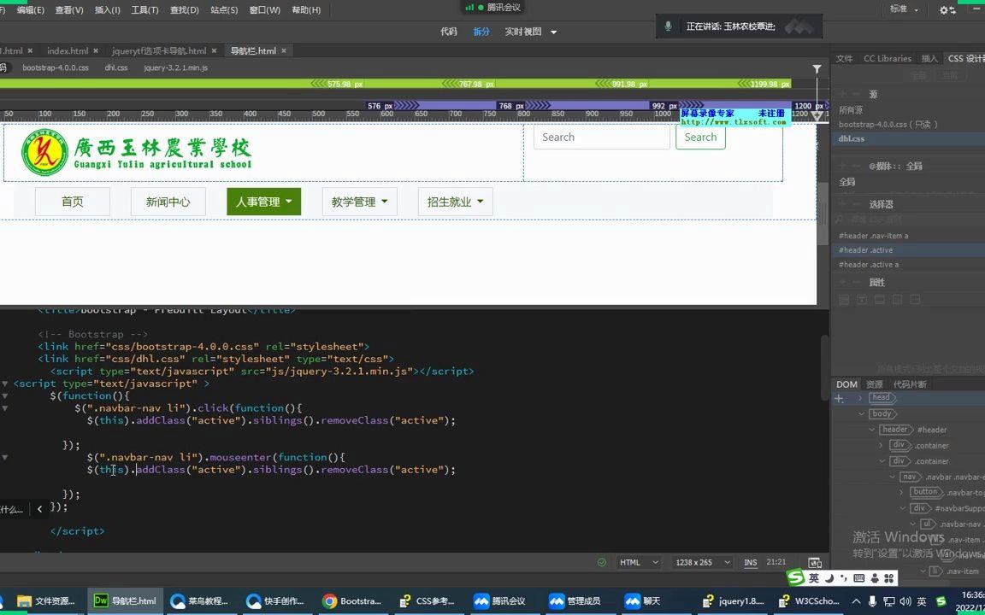Collapse the header #header node in DOM tree
Screen dimensions: 985x615
tap(872, 430)
